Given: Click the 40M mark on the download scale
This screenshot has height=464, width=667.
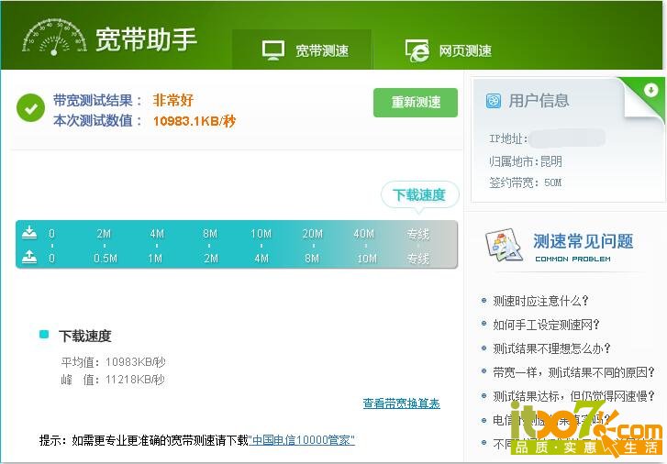Looking at the screenshot, I should click(363, 234).
